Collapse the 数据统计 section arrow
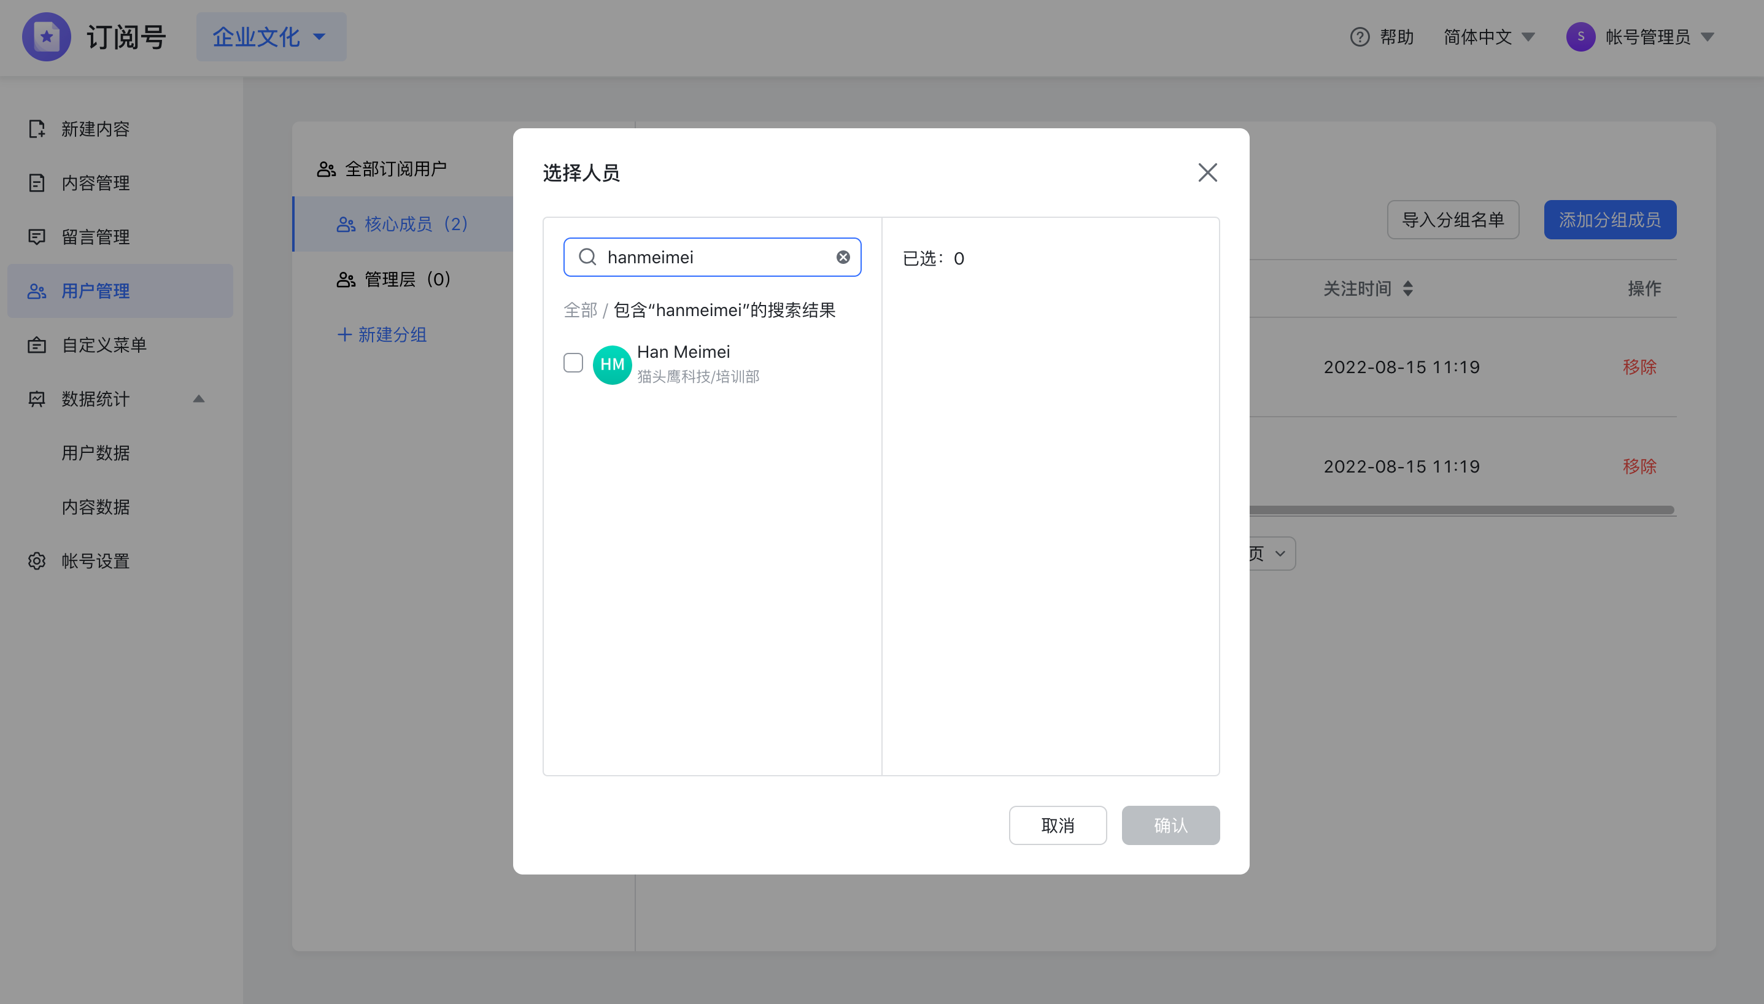 coord(199,398)
